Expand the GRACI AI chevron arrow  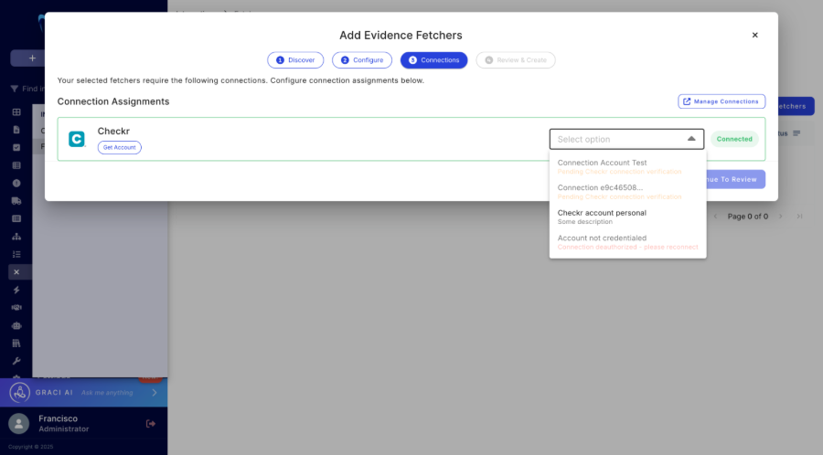[x=155, y=393]
